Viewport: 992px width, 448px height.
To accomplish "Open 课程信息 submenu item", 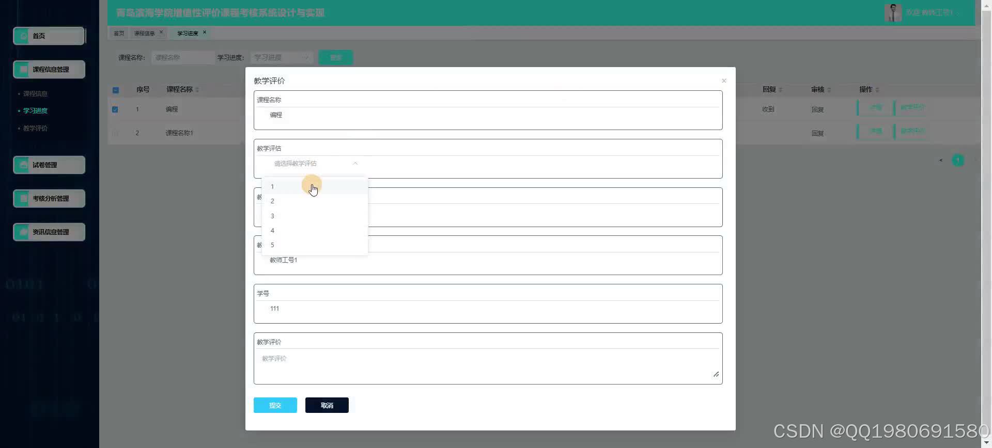I will pos(35,93).
